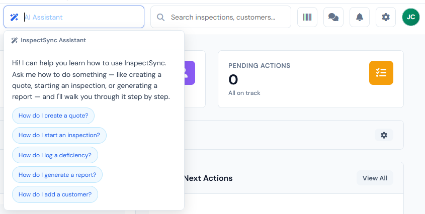
Task: Select 'How do I create a quote?' suggestion
Action: coord(53,116)
